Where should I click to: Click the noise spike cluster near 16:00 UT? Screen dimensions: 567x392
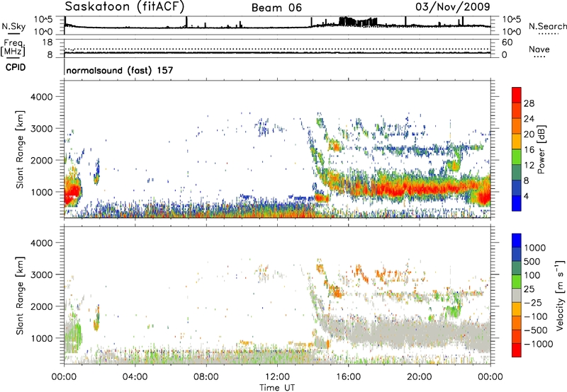tap(358, 21)
